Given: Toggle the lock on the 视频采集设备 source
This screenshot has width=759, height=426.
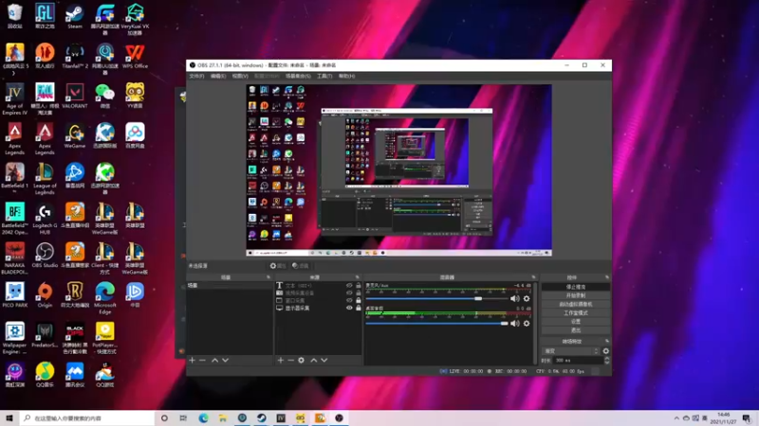Looking at the screenshot, I should (359, 293).
